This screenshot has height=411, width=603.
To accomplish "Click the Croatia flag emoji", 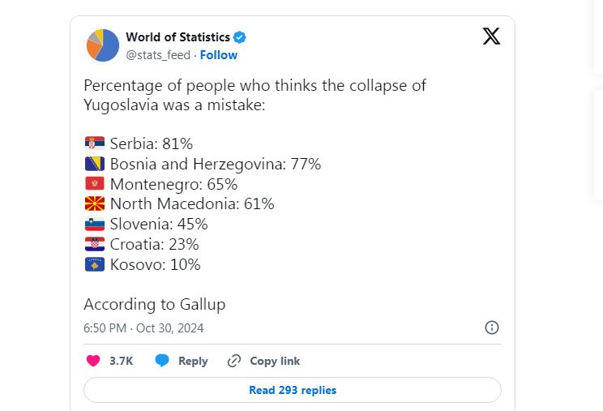I will [94, 244].
